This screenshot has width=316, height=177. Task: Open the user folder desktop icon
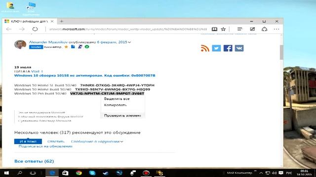tap(10, 8)
